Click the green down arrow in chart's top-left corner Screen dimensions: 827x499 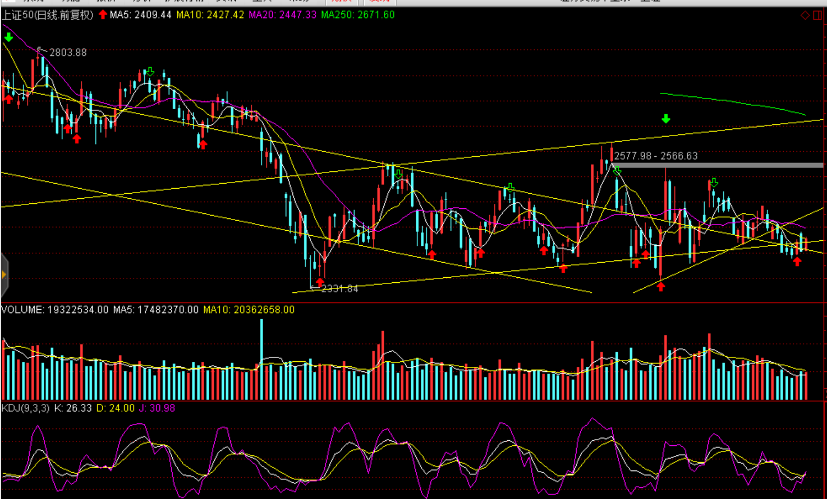8,38
